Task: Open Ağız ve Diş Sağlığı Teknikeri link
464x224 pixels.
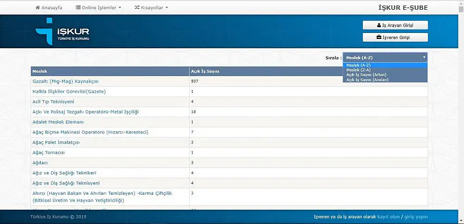Action: coord(64,173)
